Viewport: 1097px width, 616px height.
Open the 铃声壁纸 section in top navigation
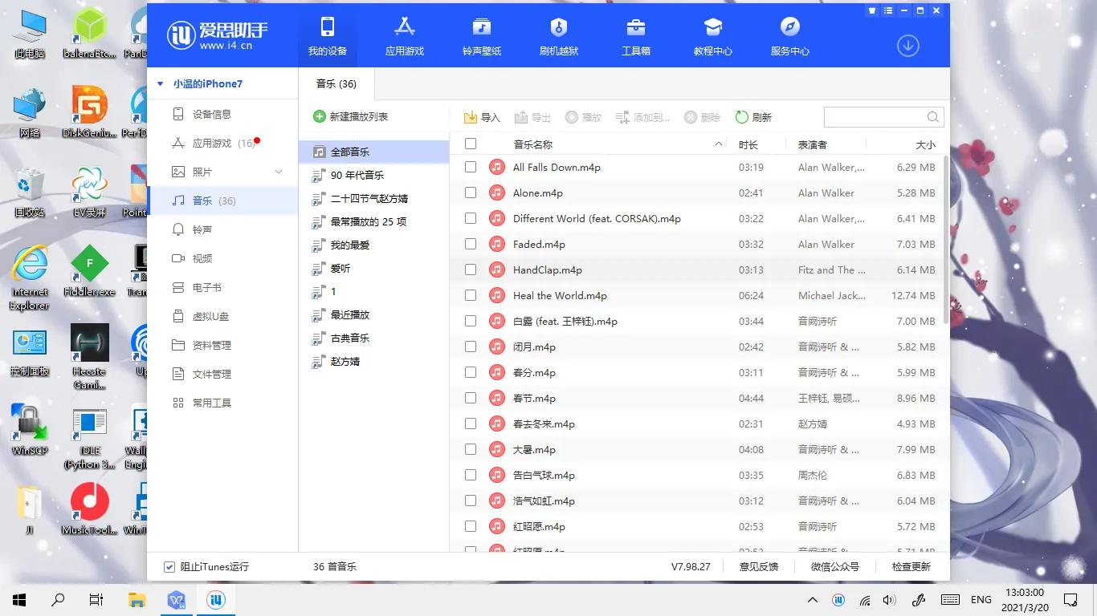[481, 35]
